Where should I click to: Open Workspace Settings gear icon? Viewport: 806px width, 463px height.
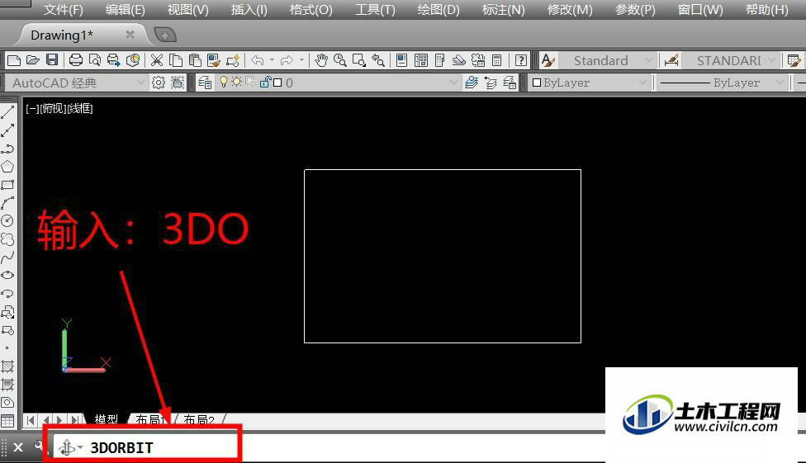click(159, 83)
